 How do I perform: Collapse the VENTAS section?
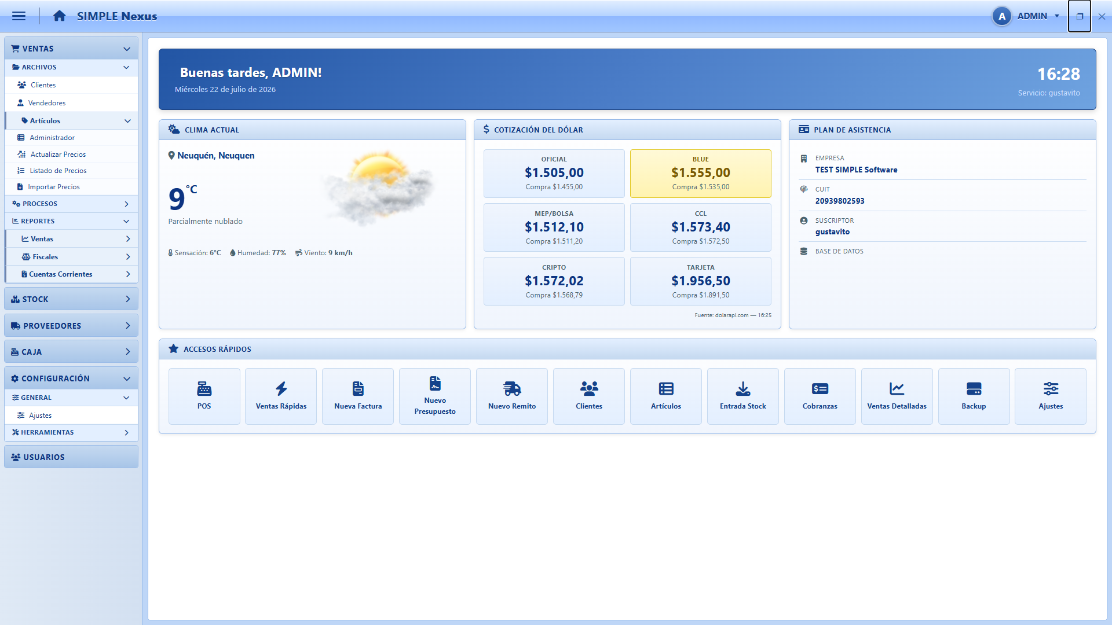pos(71,49)
